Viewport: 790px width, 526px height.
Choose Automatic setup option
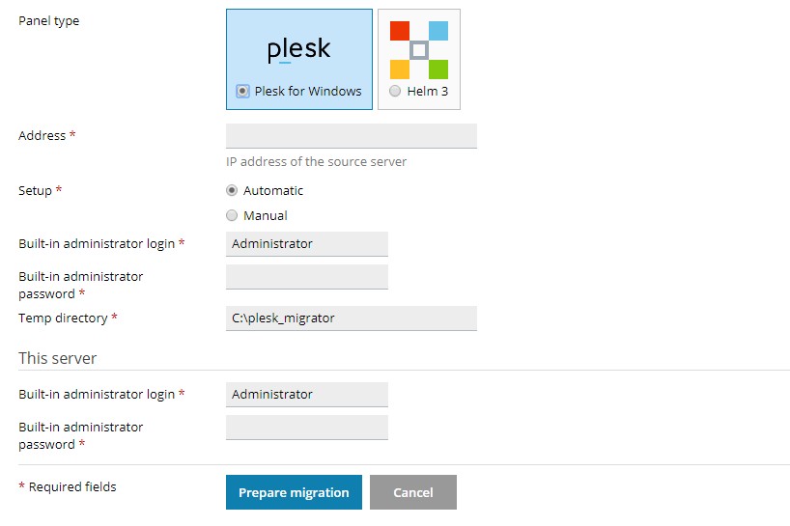click(232, 190)
